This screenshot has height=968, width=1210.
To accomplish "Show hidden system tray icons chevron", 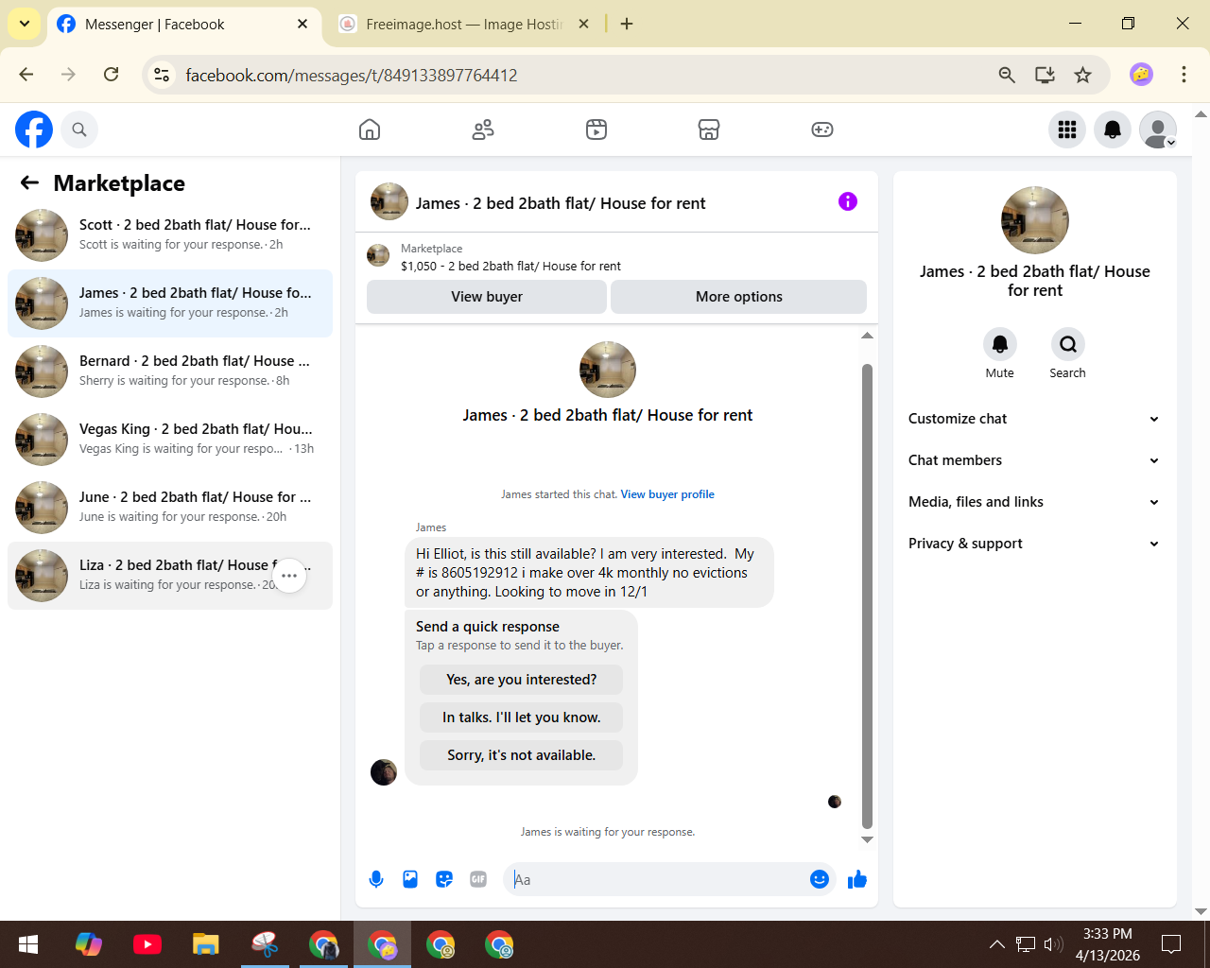I will (996, 943).
